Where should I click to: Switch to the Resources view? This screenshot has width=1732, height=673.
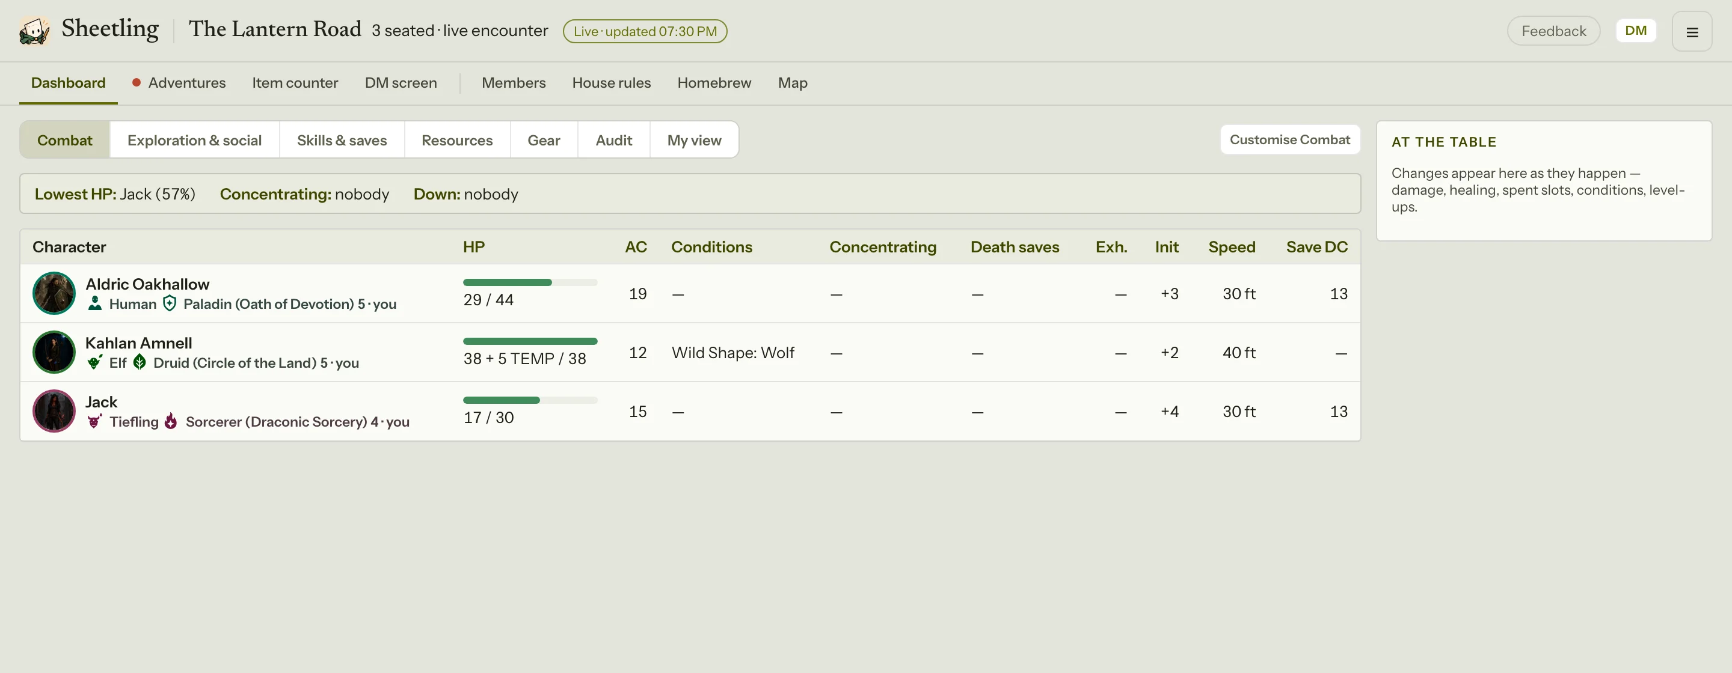coord(457,139)
